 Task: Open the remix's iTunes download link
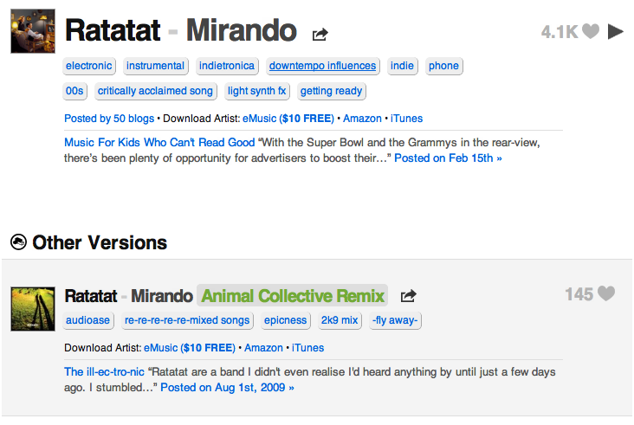(x=307, y=348)
